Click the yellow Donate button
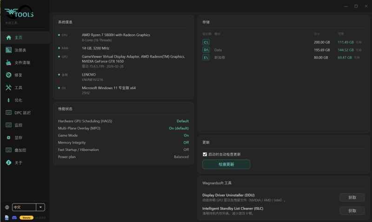The width and height of the screenshot is (372, 222). [27, 217]
